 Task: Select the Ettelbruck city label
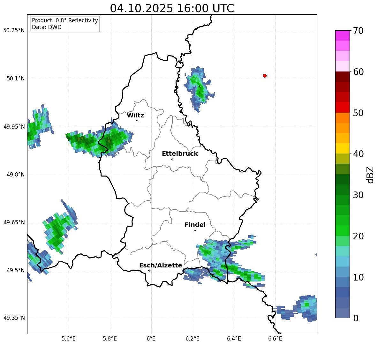tap(180, 154)
